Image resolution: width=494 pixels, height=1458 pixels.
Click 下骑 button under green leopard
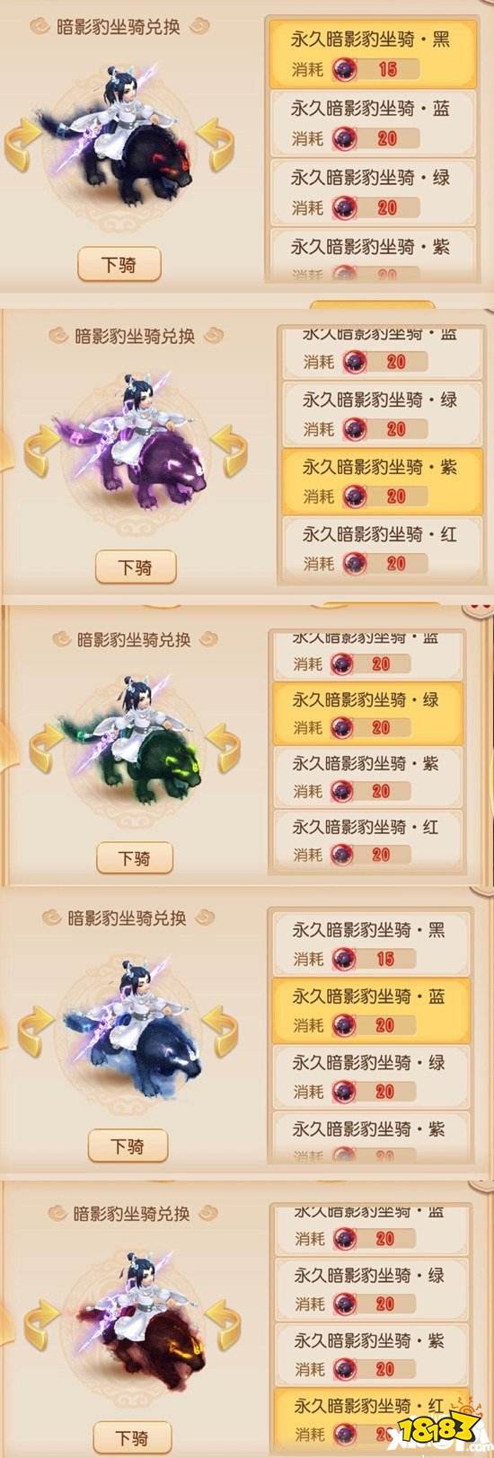pyautogui.click(x=135, y=858)
